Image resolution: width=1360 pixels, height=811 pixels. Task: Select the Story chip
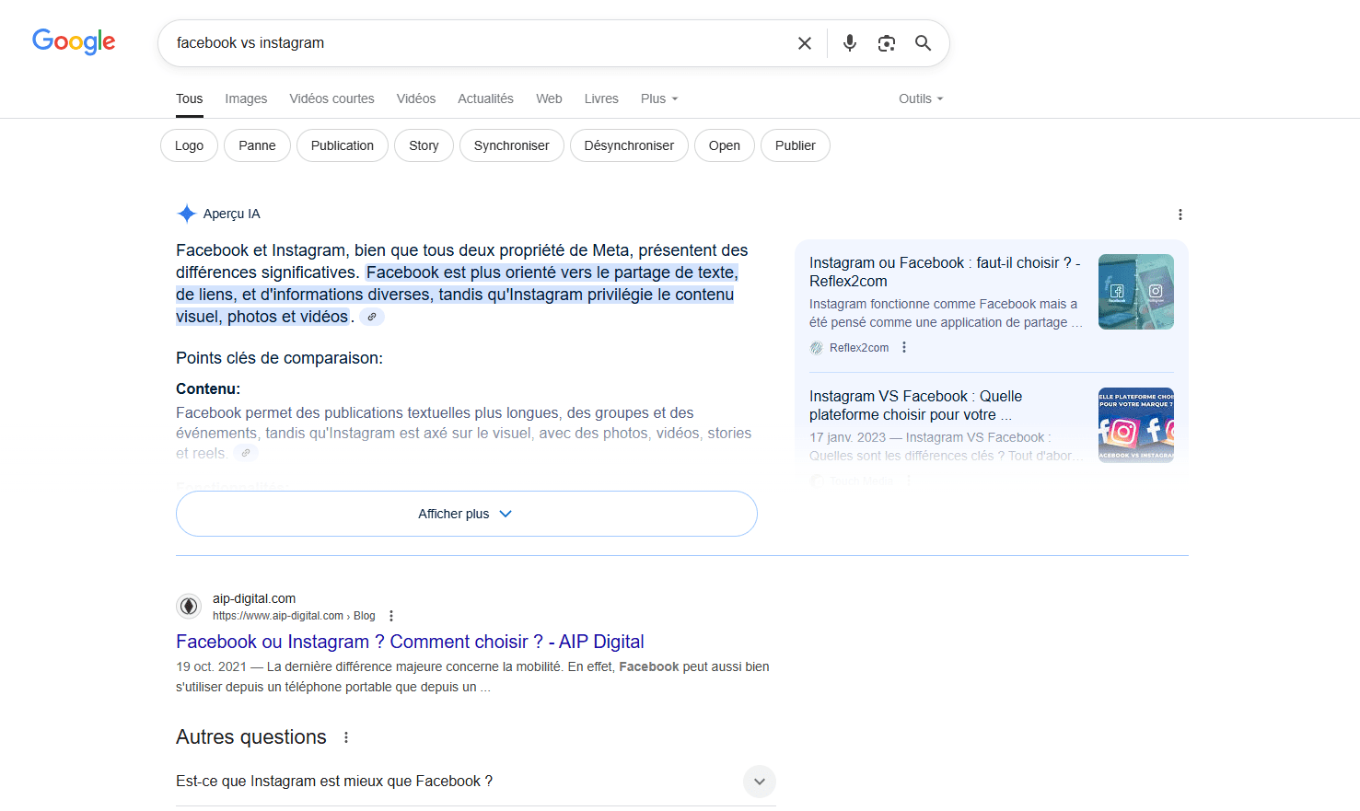pos(424,145)
